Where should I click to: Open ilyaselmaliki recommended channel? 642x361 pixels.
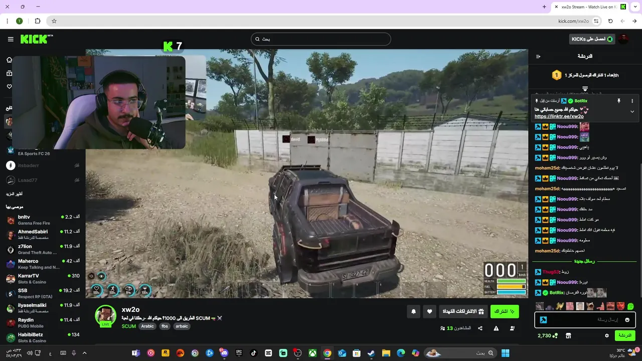(x=43, y=308)
